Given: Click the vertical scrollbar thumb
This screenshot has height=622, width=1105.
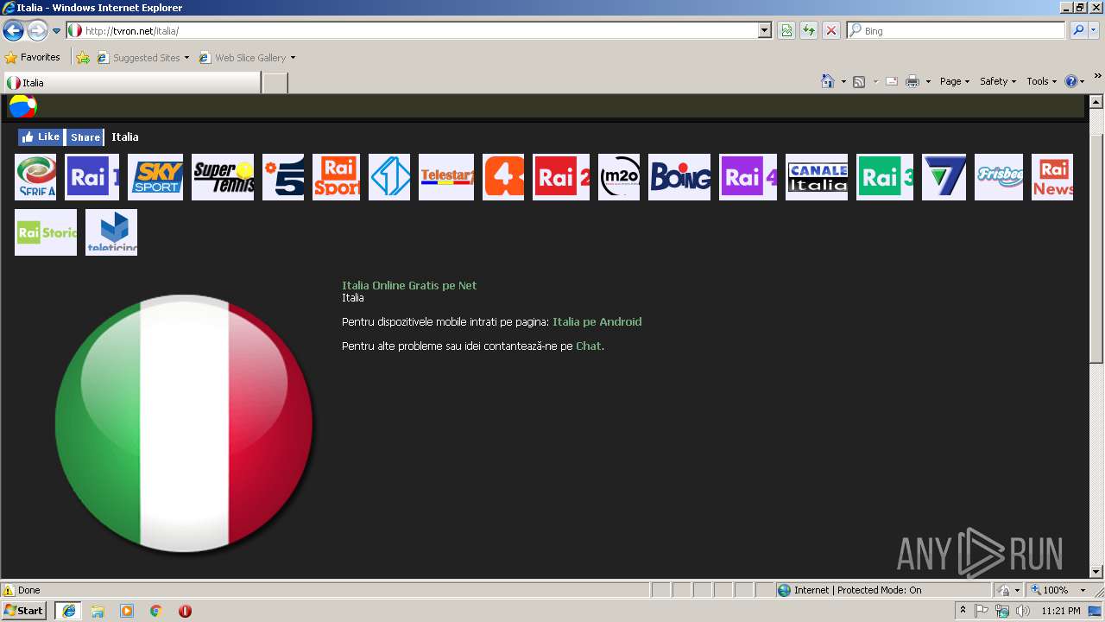Looking at the screenshot, I should (x=1096, y=249).
